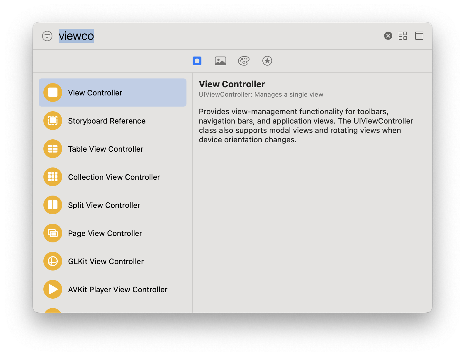Image resolution: width=465 pixels, height=356 pixels.
Task: Open the starred snippets library tab
Action: [267, 61]
